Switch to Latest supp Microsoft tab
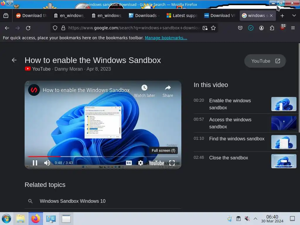Image resolution: width=300 pixels, height=225 pixels. click(x=182, y=16)
